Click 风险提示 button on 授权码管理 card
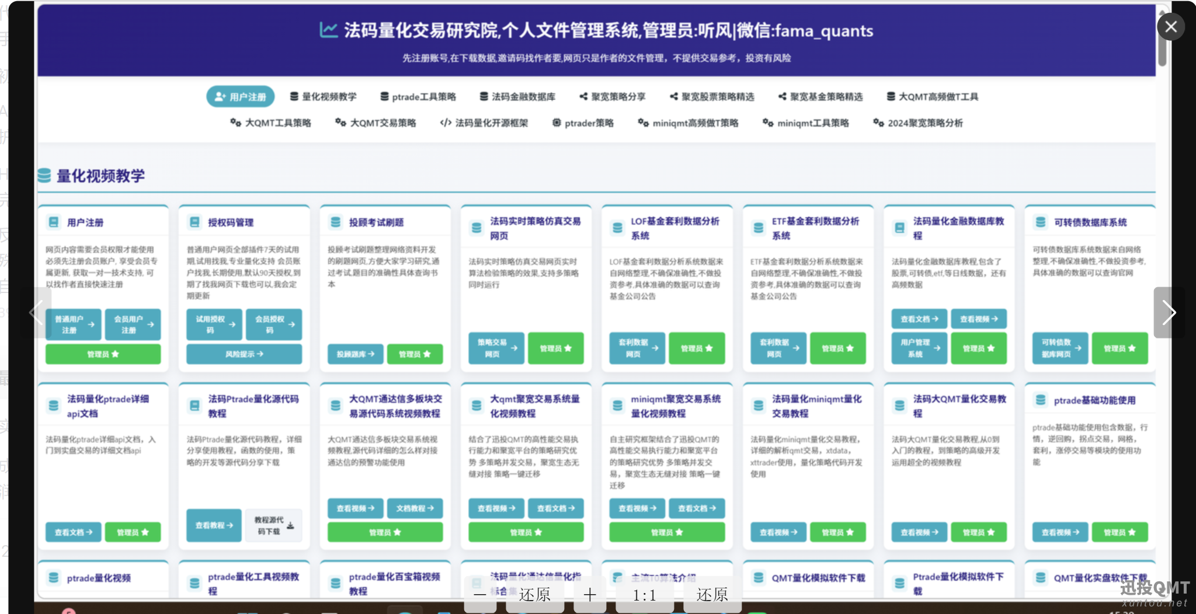 point(244,354)
